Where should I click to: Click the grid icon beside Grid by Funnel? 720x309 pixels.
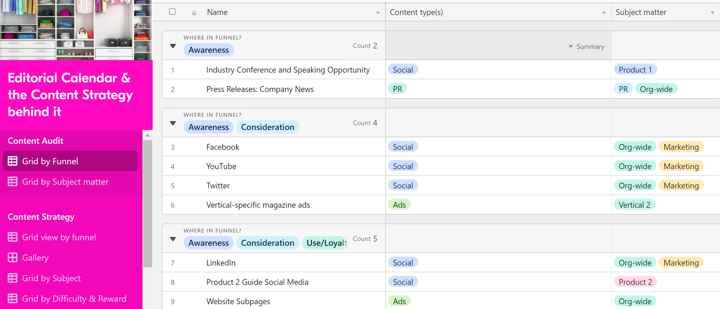tap(13, 161)
